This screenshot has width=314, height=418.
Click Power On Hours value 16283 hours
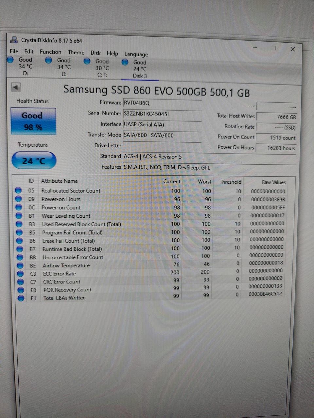coord(276,148)
